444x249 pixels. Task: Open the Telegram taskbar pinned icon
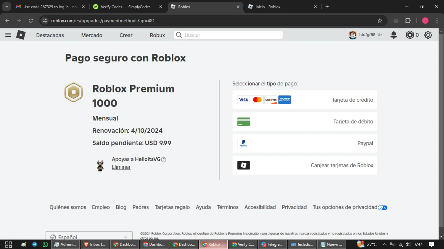pyautogui.click(x=35, y=244)
